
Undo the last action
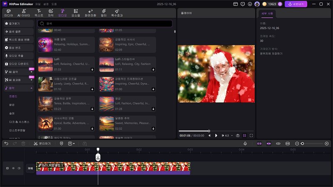point(6,143)
